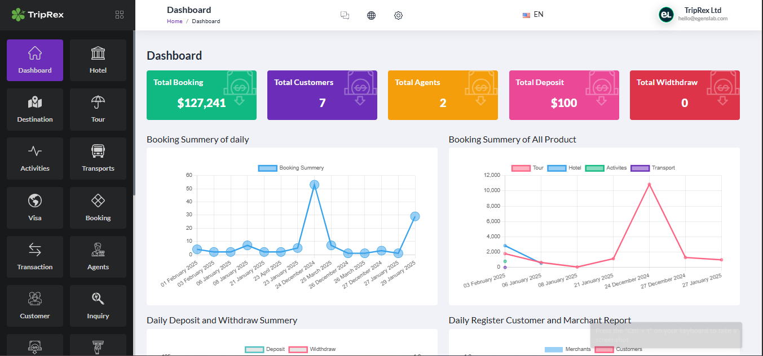This screenshot has height=356, width=763.
Task: Select Transports in the sidebar
Action: [x=98, y=158]
